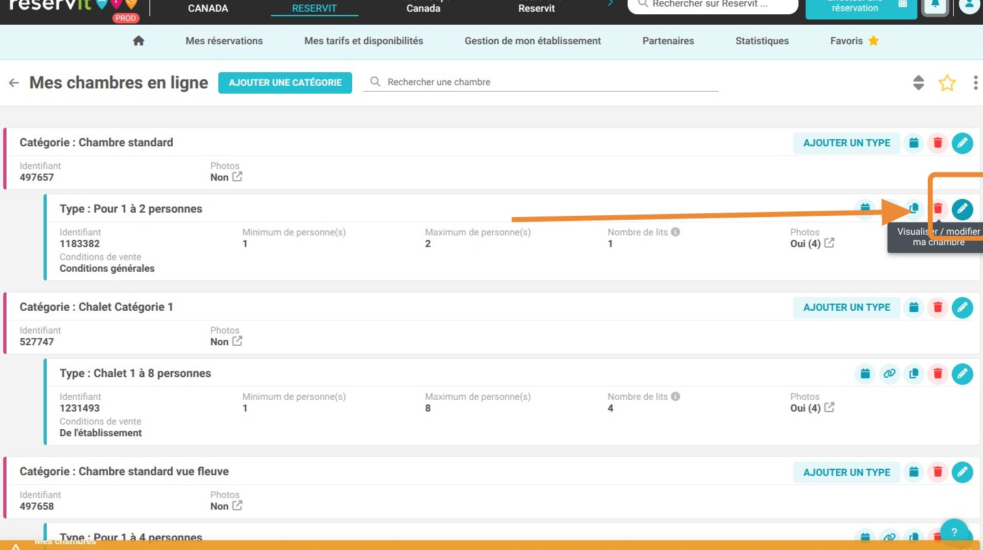Open the user account avatar menu
This screenshot has width=983, height=550.
(x=969, y=5)
